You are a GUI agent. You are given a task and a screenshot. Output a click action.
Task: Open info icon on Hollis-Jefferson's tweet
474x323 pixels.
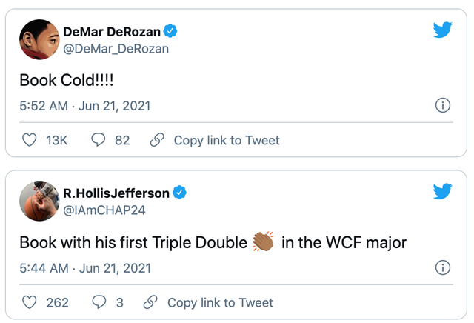click(x=443, y=267)
